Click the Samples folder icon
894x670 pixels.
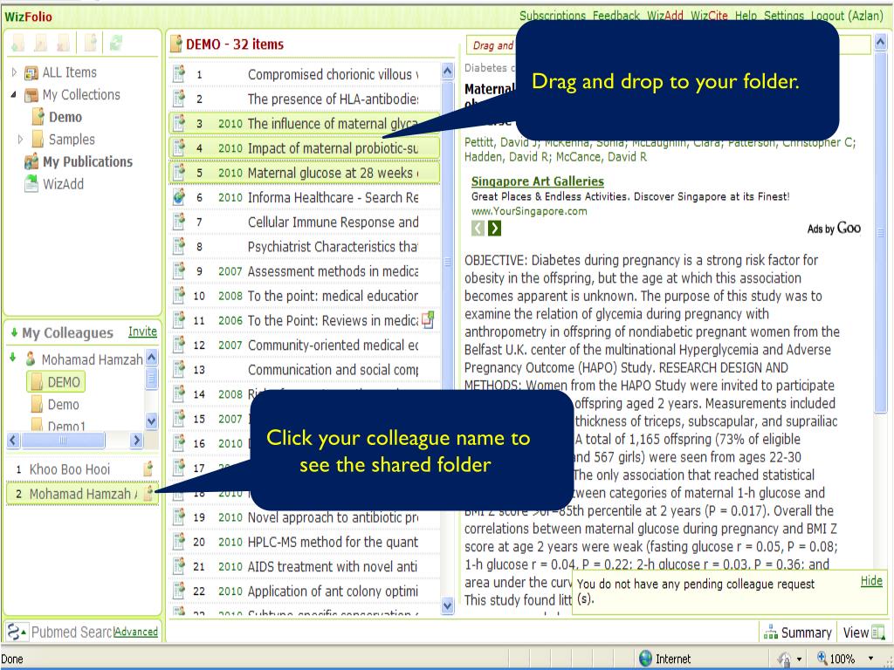coord(38,139)
